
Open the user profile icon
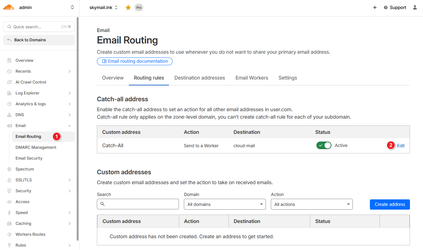[x=415, y=7]
